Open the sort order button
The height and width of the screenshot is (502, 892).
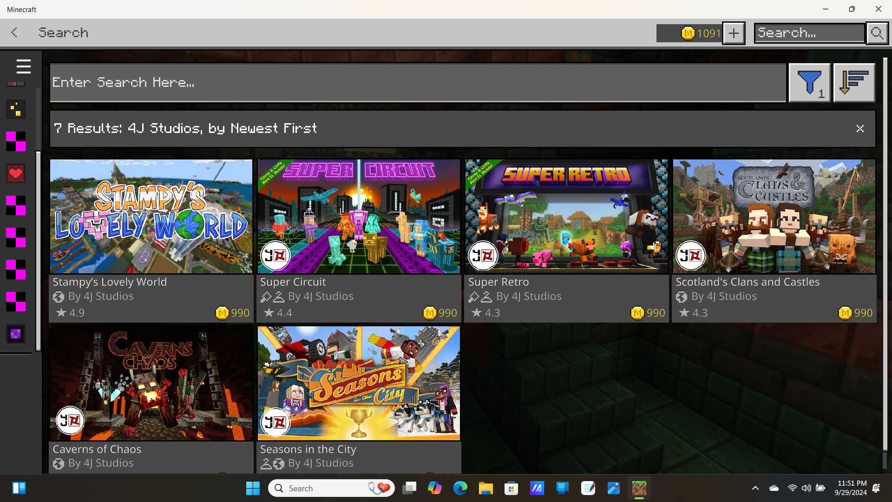854,82
